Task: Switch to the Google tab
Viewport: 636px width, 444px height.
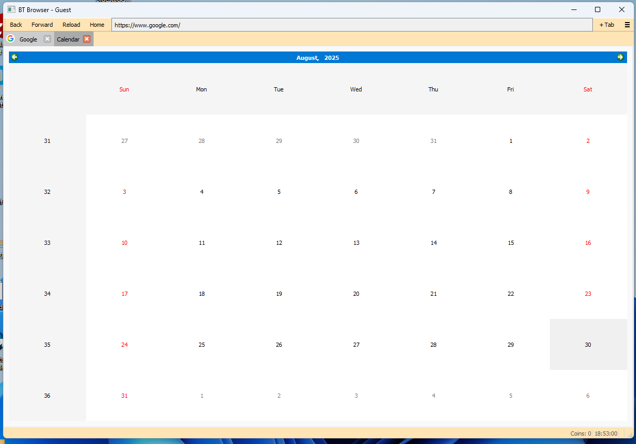Action: 28,39
